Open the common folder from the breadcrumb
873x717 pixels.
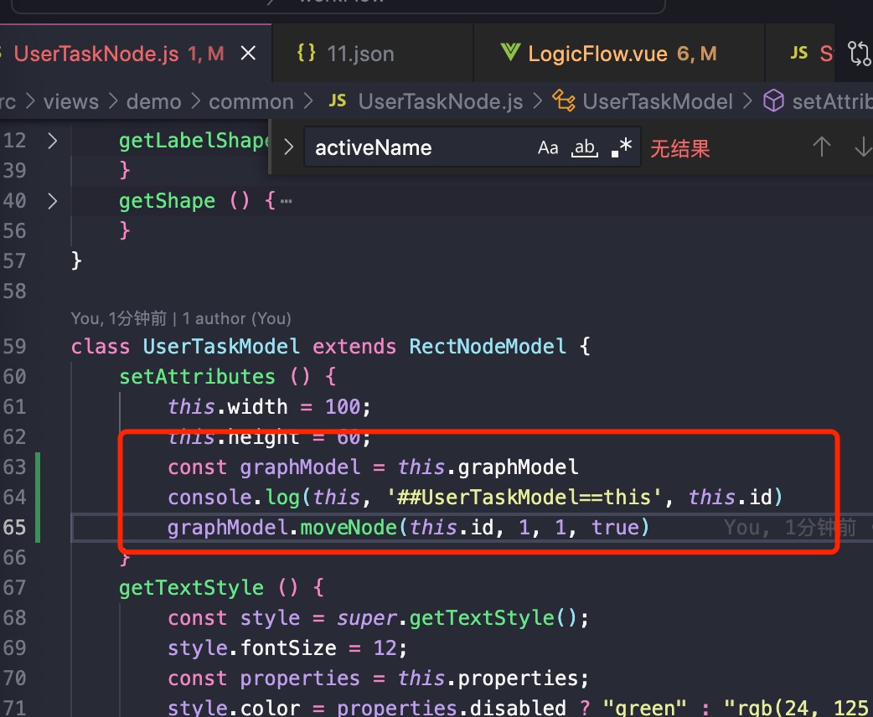pyautogui.click(x=251, y=101)
